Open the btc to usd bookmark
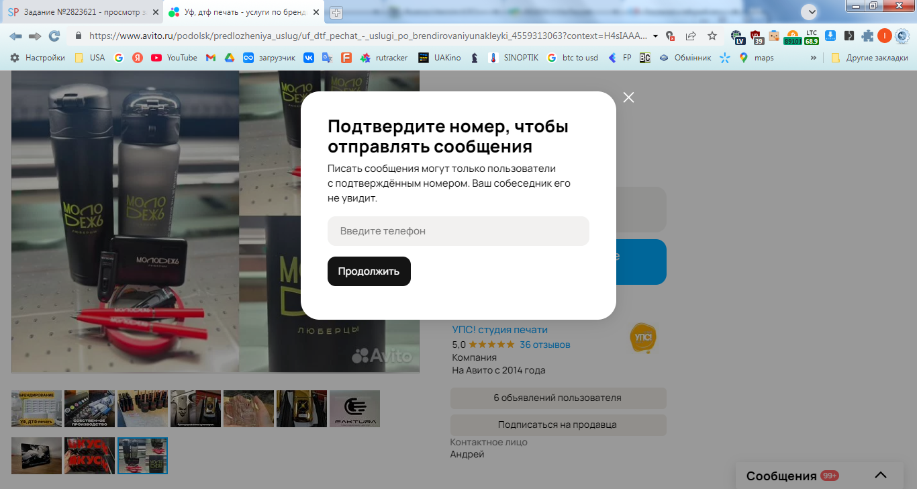 tap(573, 58)
